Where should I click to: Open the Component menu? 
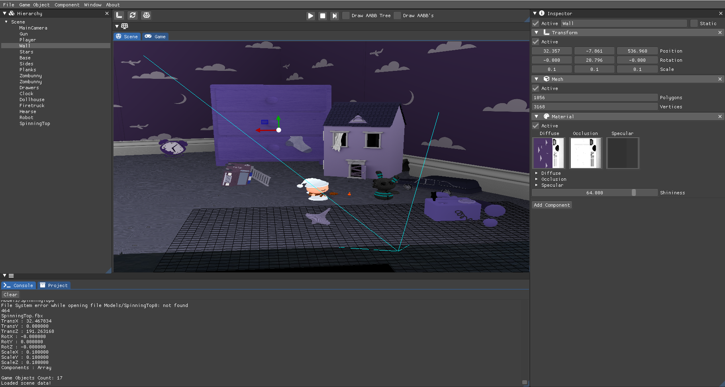(x=67, y=5)
